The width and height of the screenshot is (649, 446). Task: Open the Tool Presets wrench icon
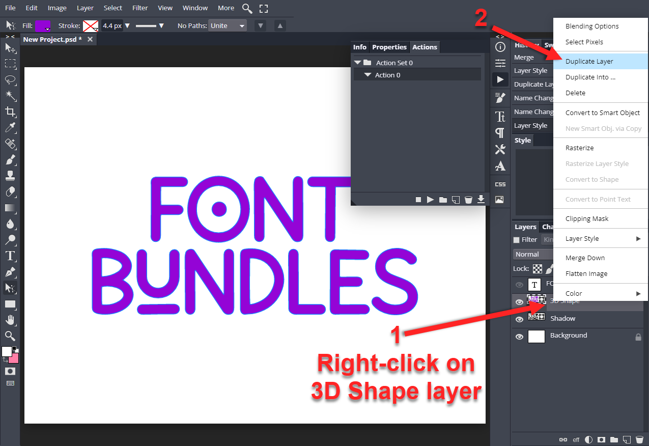tap(500, 150)
